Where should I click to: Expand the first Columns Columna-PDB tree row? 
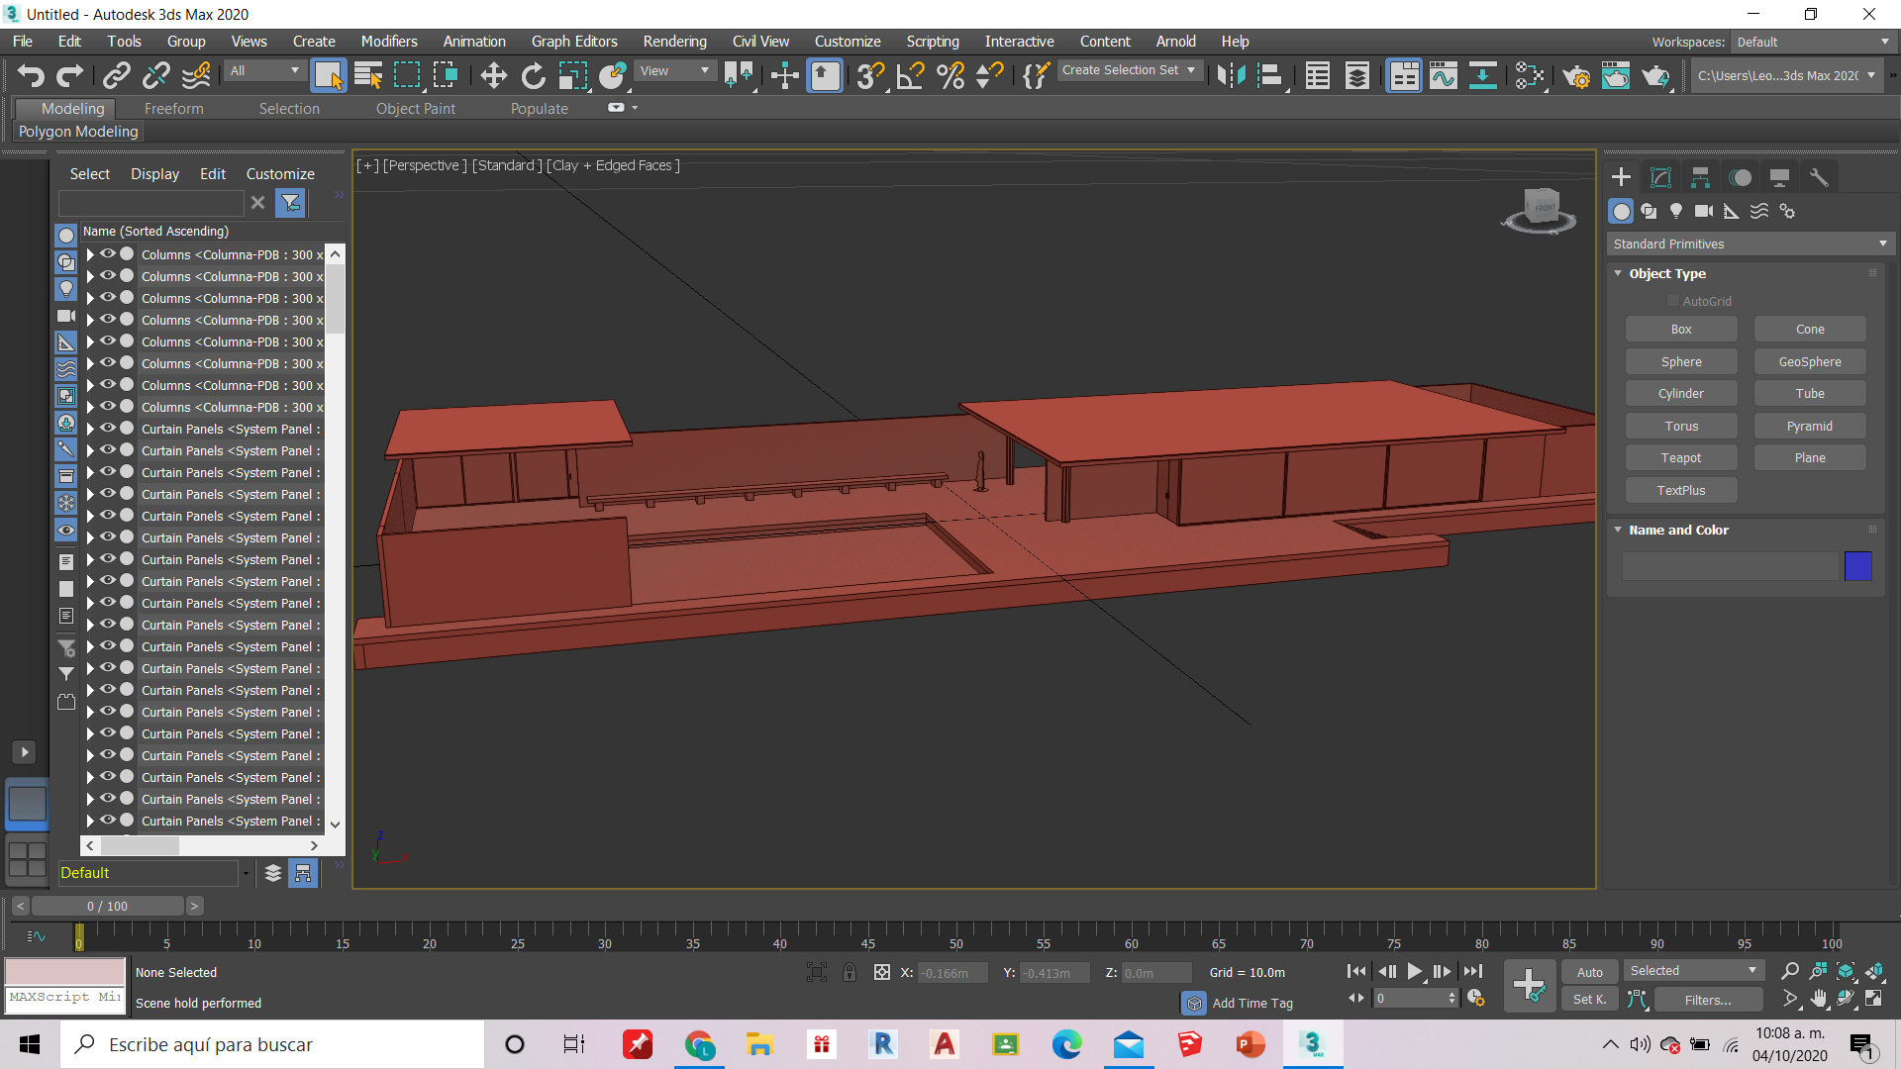(x=90, y=254)
